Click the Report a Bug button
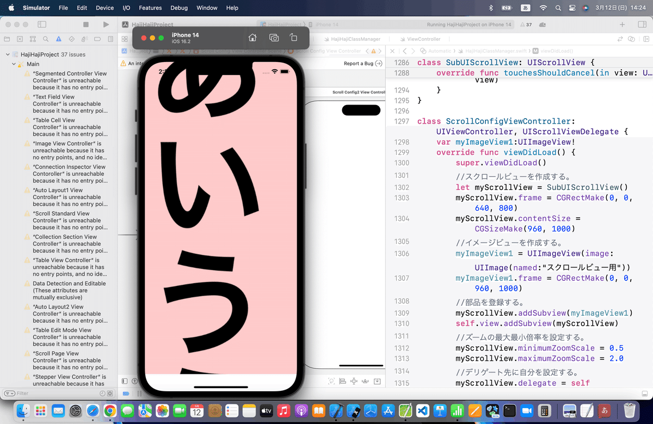This screenshot has height=424, width=653. click(x=363, y=64)
